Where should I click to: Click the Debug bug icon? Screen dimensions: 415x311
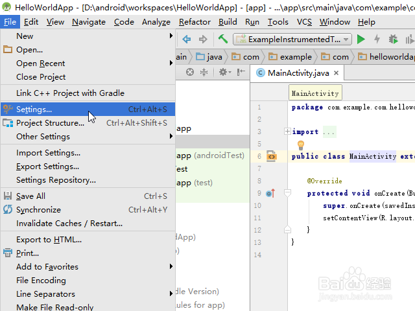pyautogui.click(x=393, y=39)
